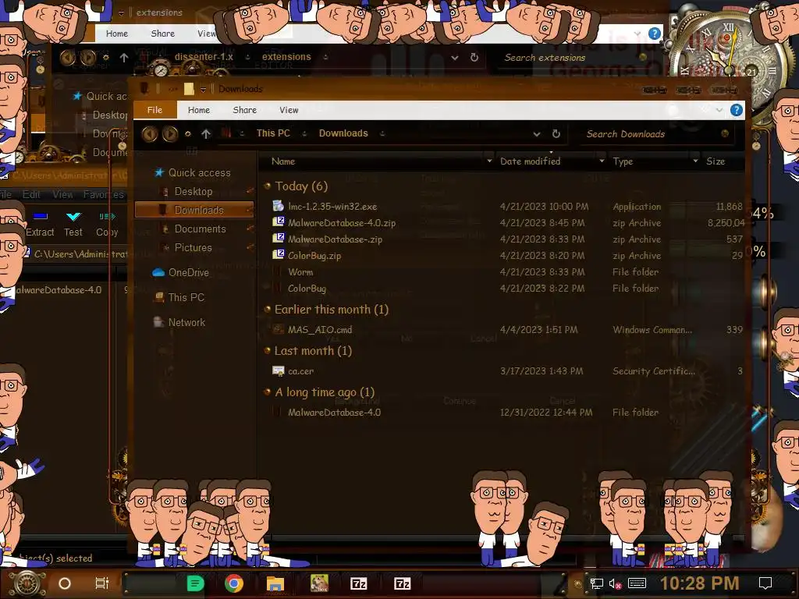Open the Share tab in Downloads window
This screenshot has height=599, width=799.
[x=244, y=110]
